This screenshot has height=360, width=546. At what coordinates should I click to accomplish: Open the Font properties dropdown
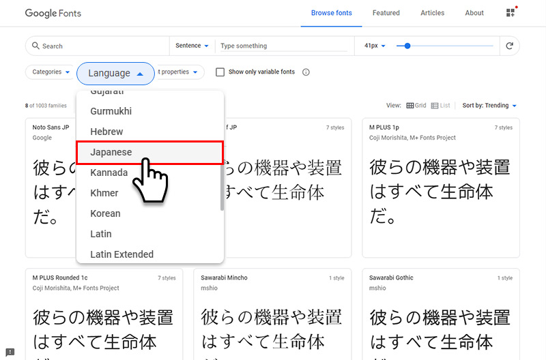(179, 72)
